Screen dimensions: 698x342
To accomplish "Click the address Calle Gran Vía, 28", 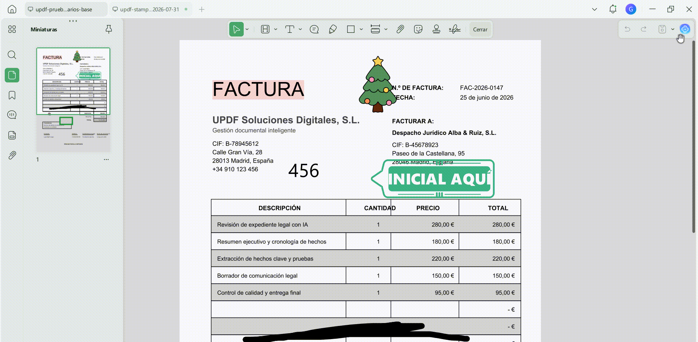I will click(x=237, y=152).
